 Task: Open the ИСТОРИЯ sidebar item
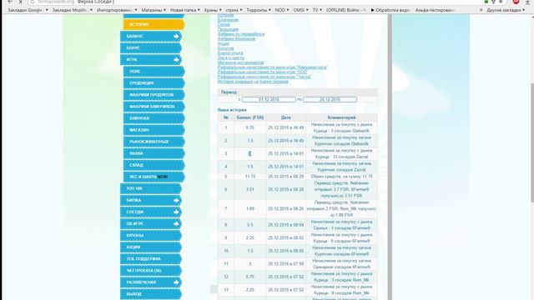(154, 24)
